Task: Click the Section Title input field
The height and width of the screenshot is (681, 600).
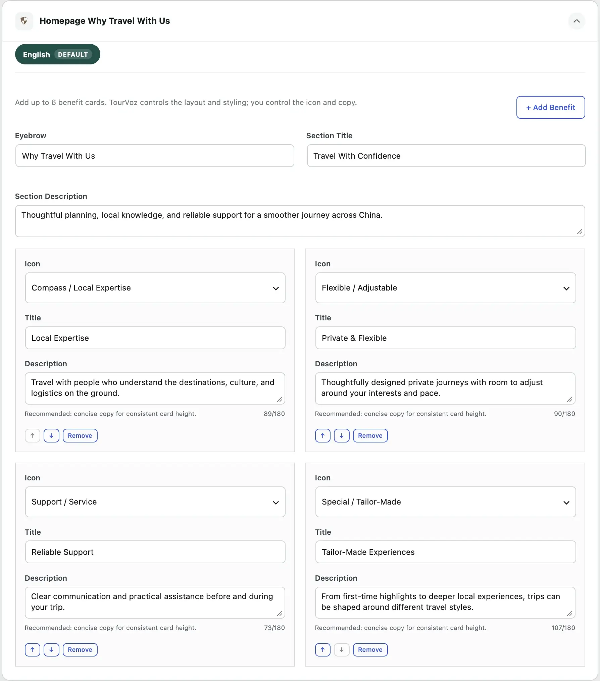Action: pyautogui.click(x=446, y=156)
